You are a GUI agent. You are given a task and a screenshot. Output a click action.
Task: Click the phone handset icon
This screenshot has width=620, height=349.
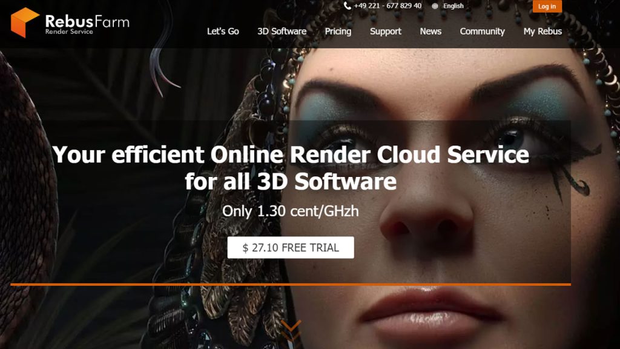[x=347, y=5]
